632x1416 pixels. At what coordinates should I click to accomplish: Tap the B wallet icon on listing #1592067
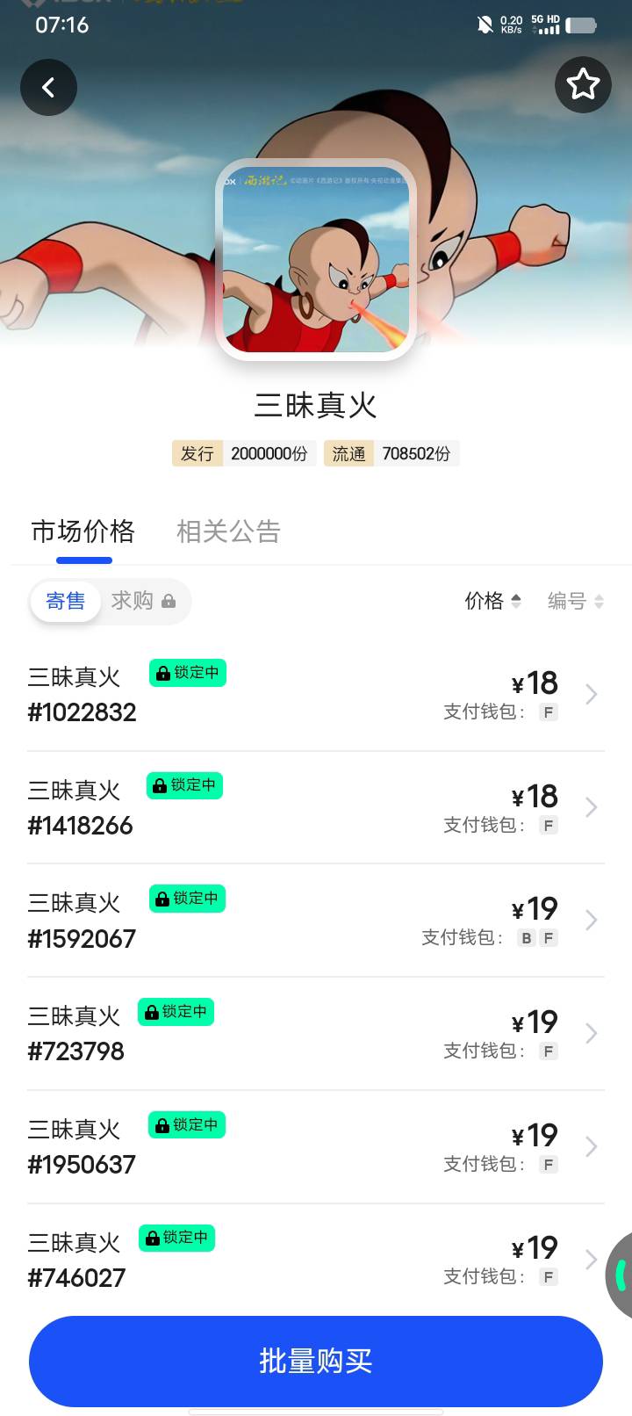click(x=527, y=938)
